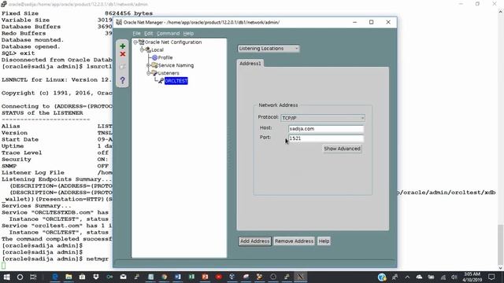Open Chrome from the taskbar
The width and height of the screenshot is (504, 283).
164,277
